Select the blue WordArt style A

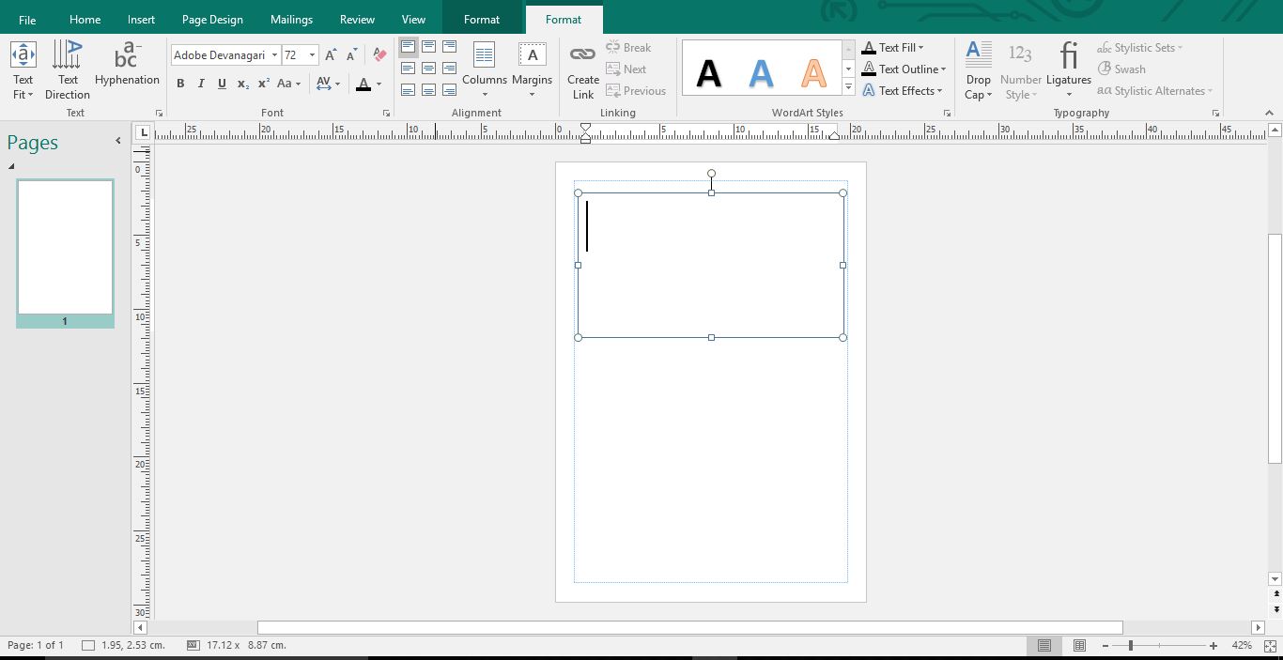click(761, 72)
